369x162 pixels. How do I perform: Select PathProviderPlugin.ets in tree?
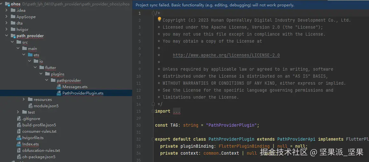(83, 93)
